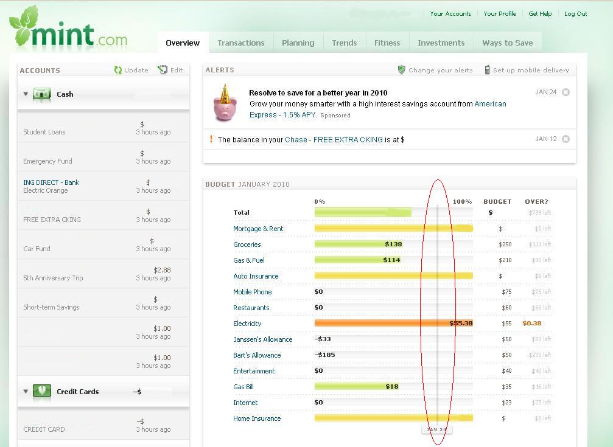Open the Home Insurance budget category
The width and height of the screenshot is (613, 447).
[x=257, y=418]
